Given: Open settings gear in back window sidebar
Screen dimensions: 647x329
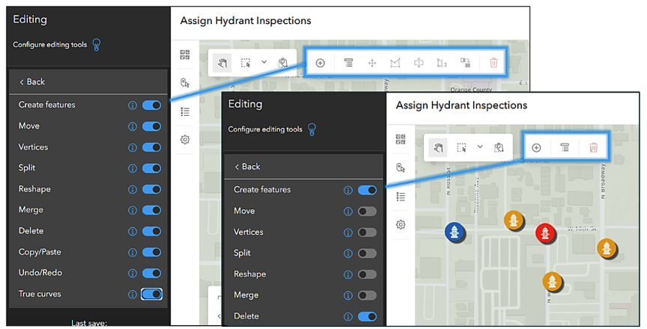Looking at the screenshot, I should [x=185, y=140].
